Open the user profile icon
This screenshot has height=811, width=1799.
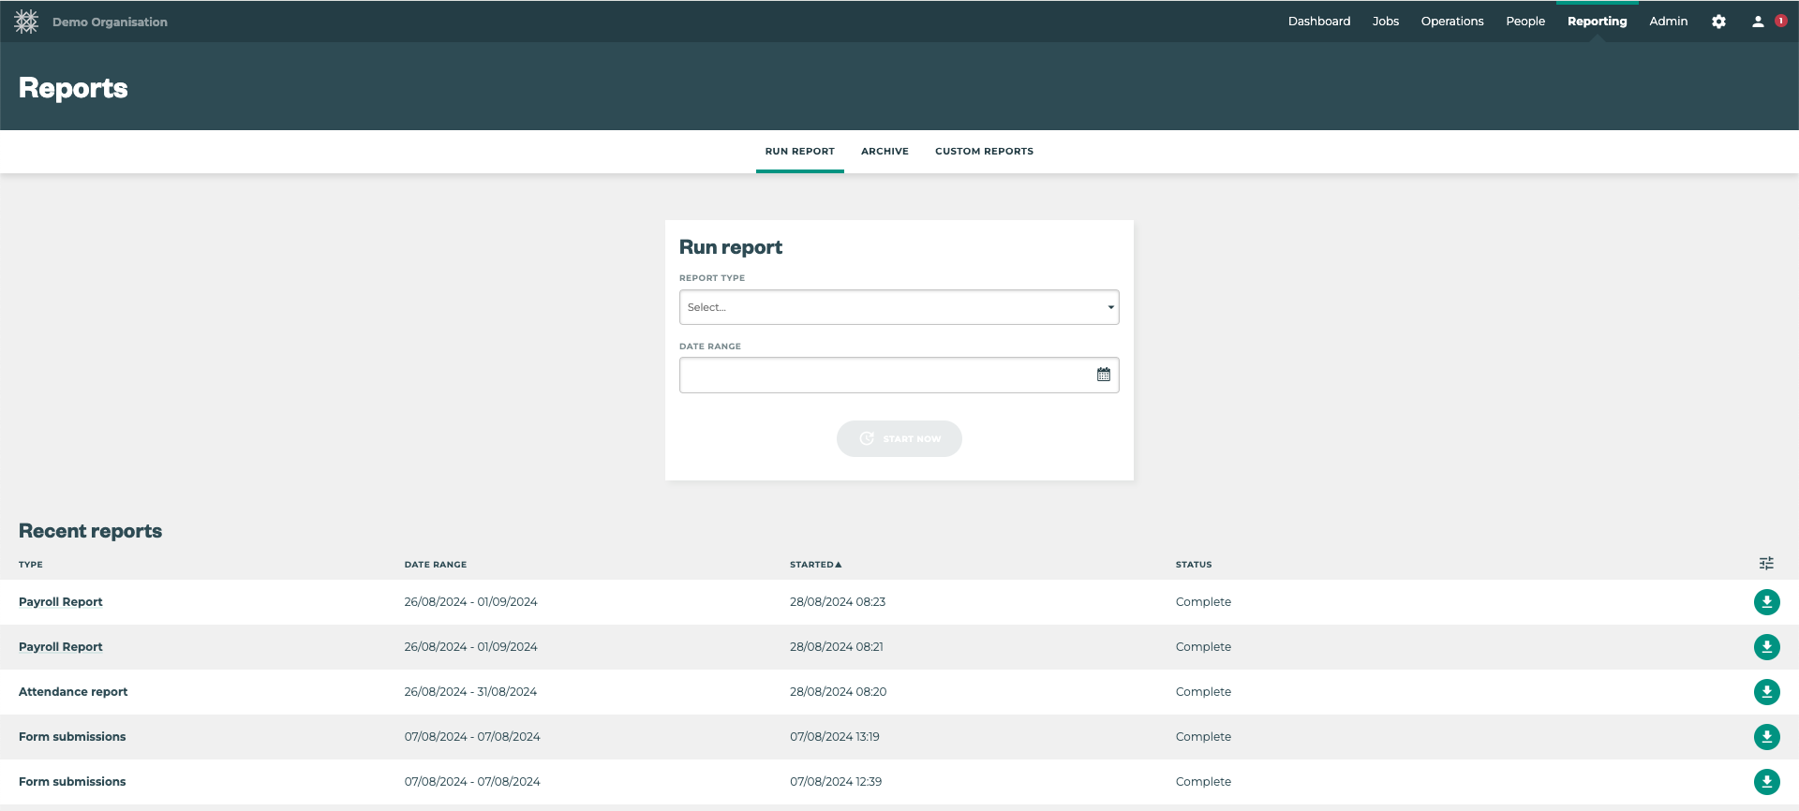click(1758, 22)
